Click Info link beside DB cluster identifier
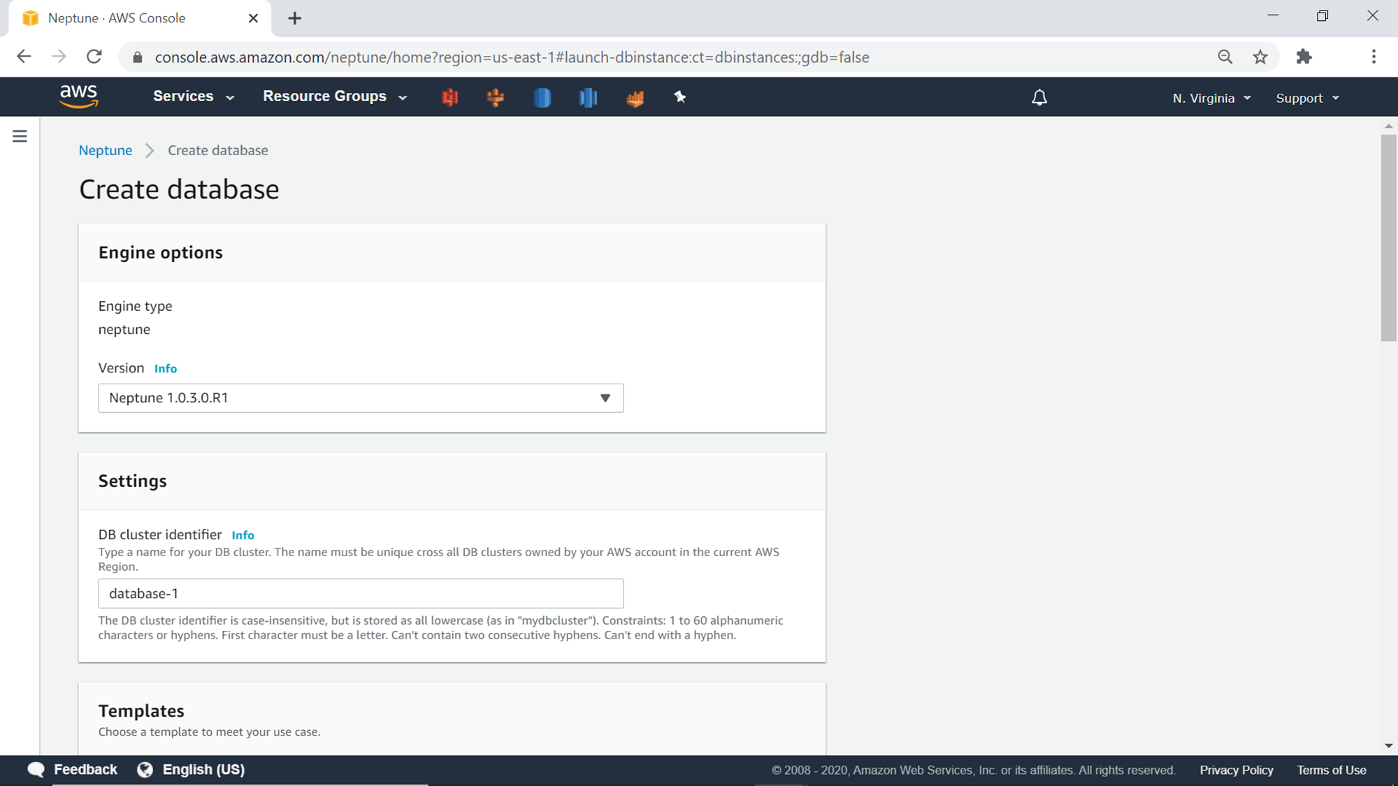This screenshot has width=1398, height=786. (x=243, y=535)
